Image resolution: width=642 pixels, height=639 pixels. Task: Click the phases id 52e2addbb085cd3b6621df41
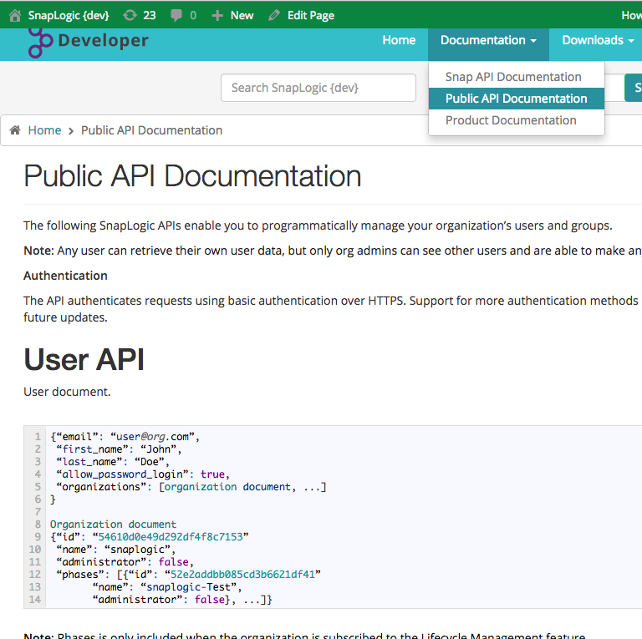pos(242,575)
